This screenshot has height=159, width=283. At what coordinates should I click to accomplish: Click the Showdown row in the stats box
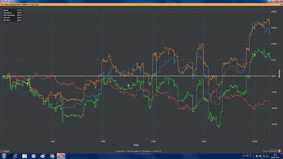coord(12,13)
